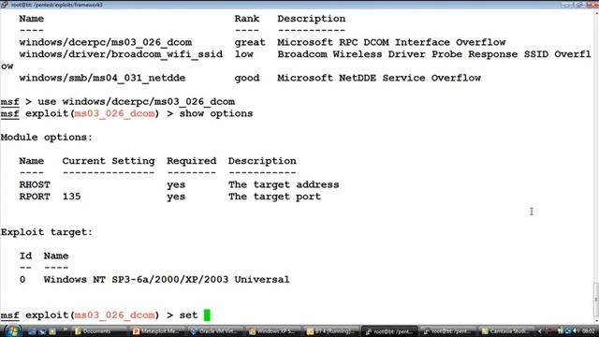Click the red ms03_026_dcom in the last prompt

pos(114,315)
